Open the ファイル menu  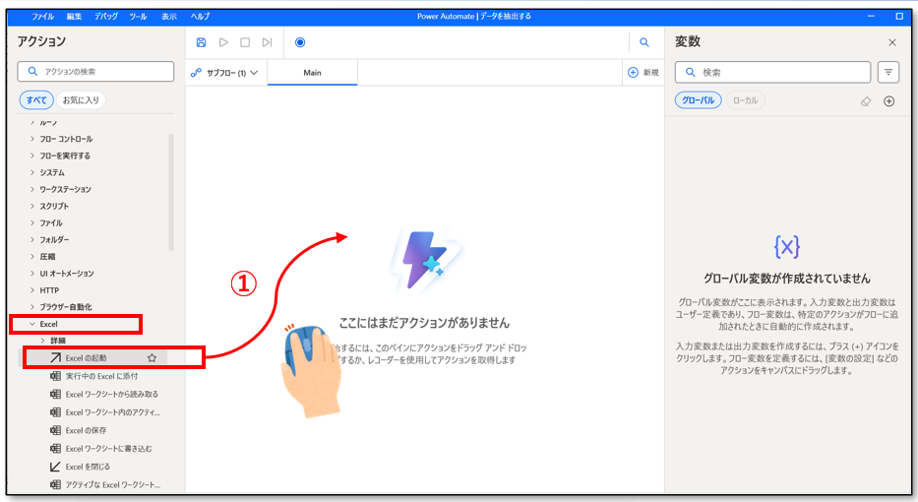42,17
